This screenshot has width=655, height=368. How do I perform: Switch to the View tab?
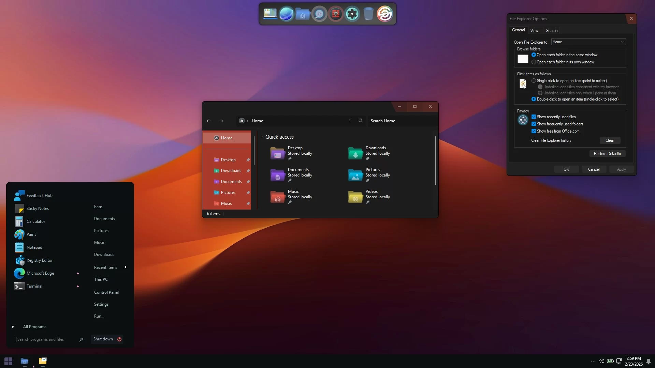(534, 31)
